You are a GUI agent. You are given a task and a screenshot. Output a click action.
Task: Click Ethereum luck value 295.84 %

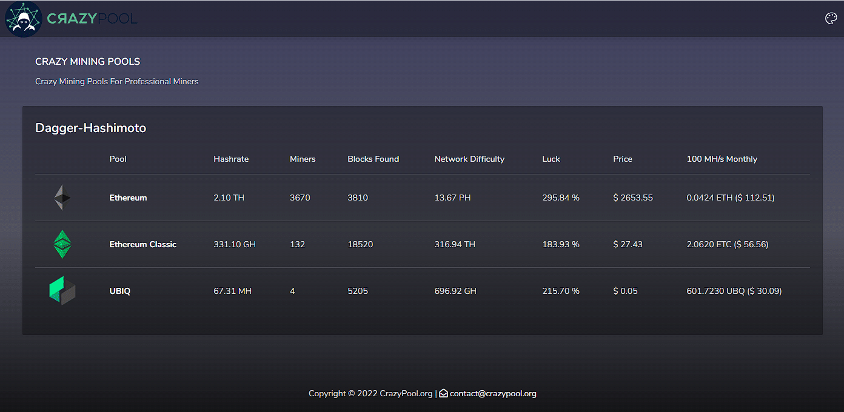561,198
